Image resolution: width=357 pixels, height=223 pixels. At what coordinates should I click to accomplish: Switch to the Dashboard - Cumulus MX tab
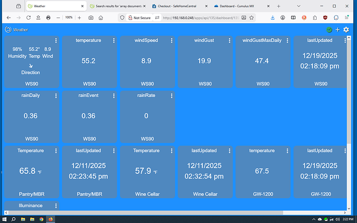point(240,6)
